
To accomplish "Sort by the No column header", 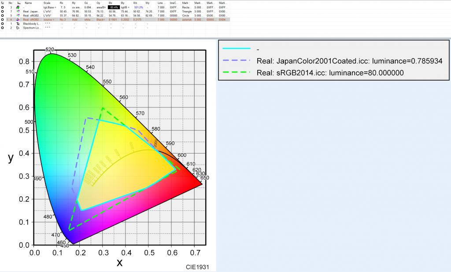I will point(11,3).
